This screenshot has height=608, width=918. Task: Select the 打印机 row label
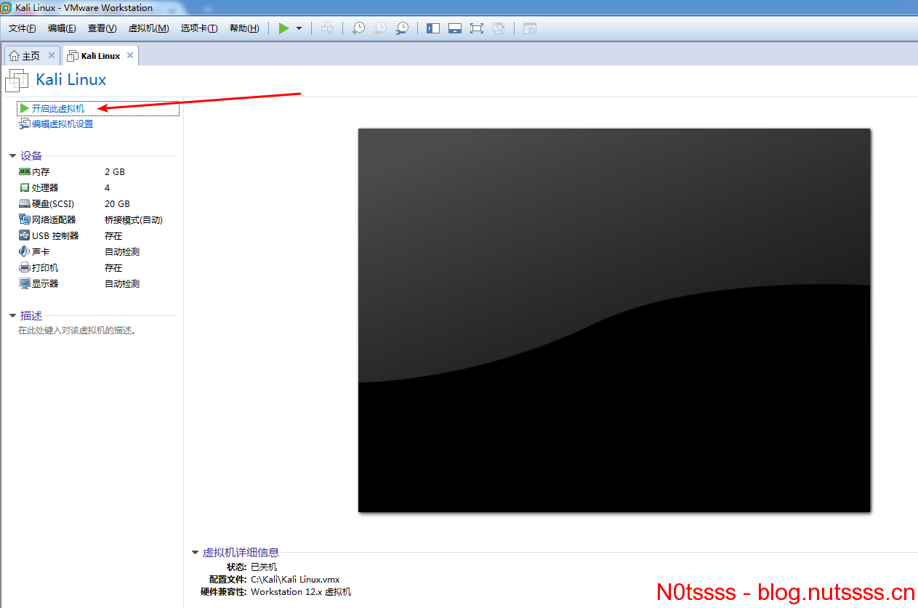45,268
